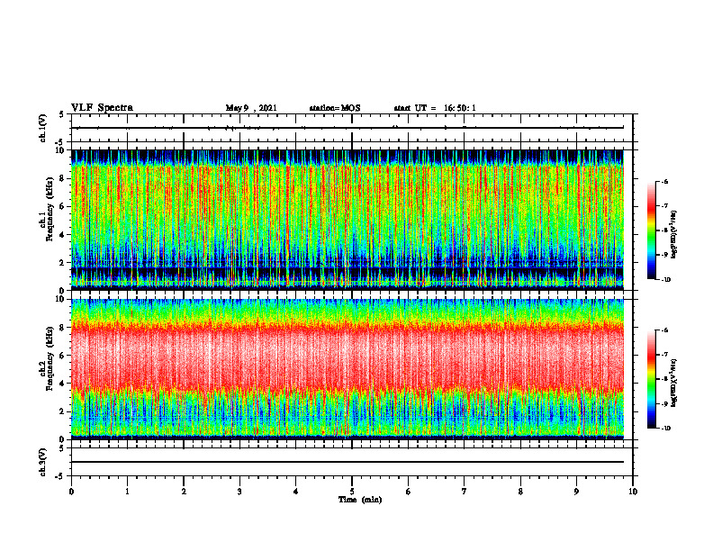Click the "ch.3(V)" waveform axis label
Image resolution: width=713 pixels, height=551 pixels.
coord(42,462)
